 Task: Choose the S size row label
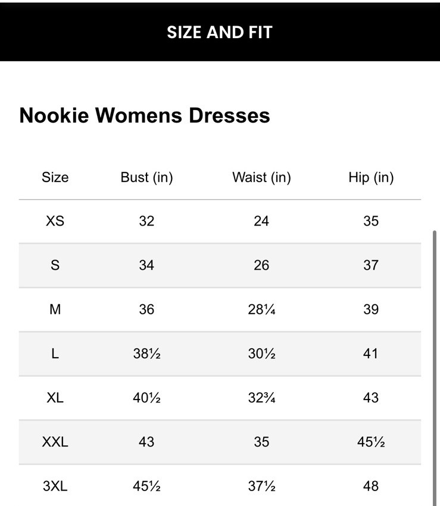tap(55, 265)
